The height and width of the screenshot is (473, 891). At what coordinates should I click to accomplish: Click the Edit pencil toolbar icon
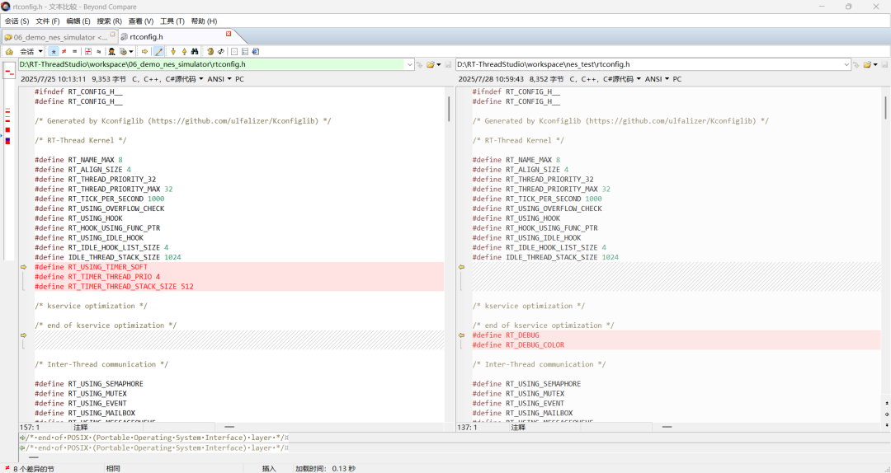(159, 51)
